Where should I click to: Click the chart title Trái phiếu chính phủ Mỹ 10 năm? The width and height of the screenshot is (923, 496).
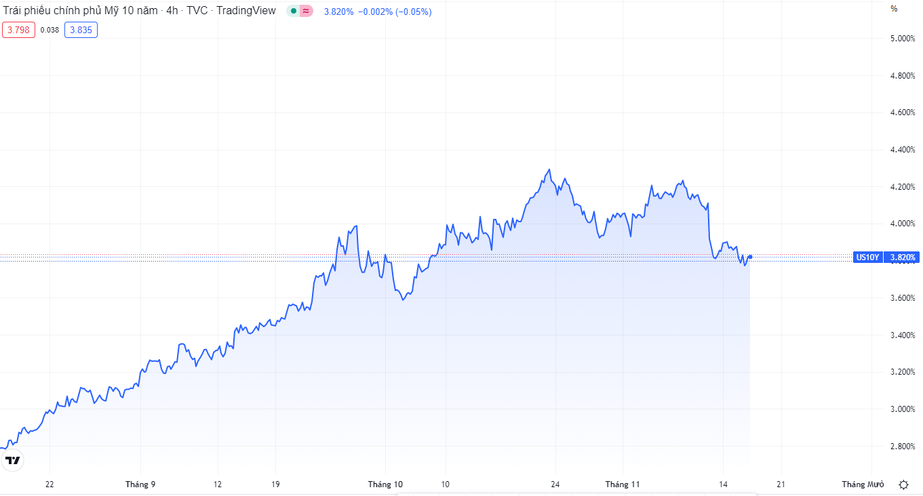point(81,11)
